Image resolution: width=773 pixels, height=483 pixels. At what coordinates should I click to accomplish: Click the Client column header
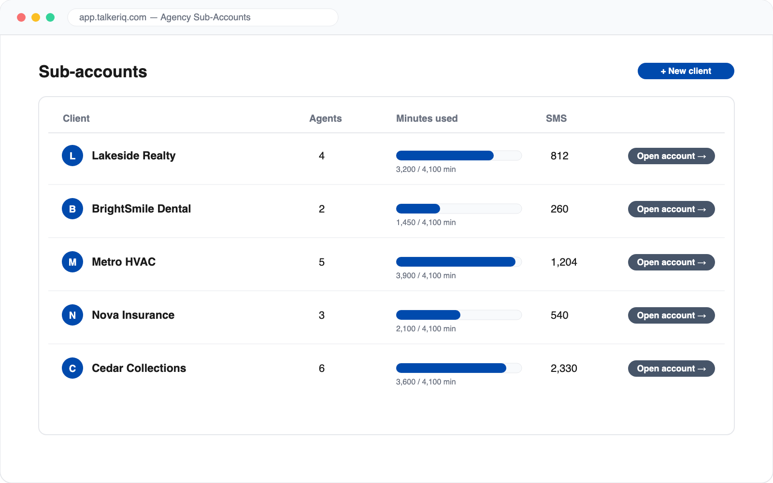pos(76,118)
